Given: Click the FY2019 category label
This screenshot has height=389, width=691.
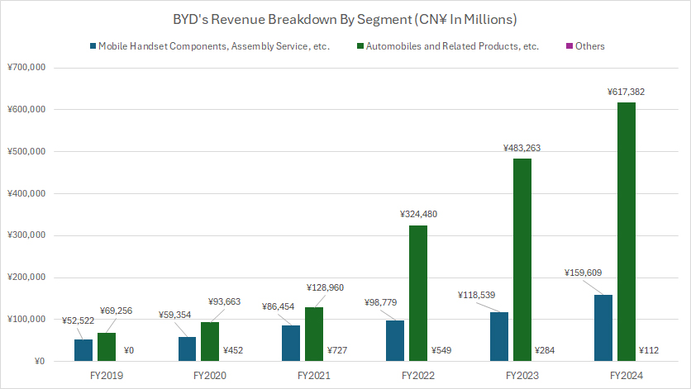Looking at the screenshot, I should coord(107,376).
